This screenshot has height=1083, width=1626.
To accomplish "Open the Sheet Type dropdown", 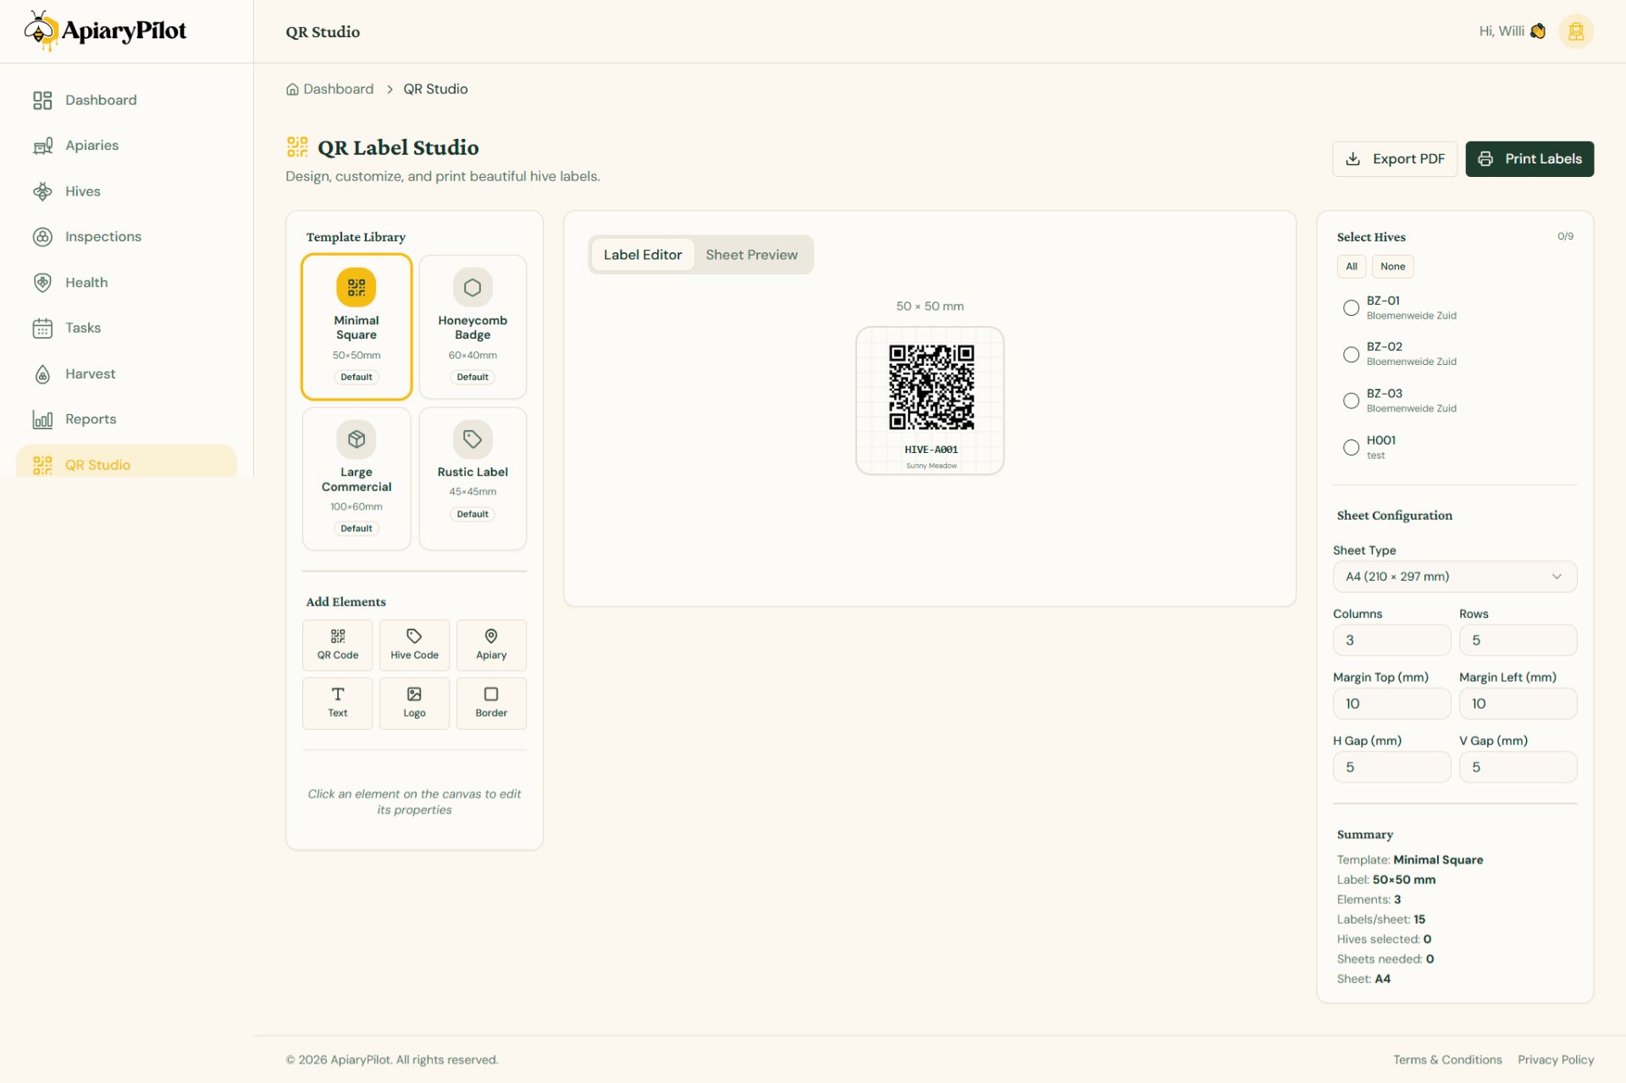I will click(1454, 577).
